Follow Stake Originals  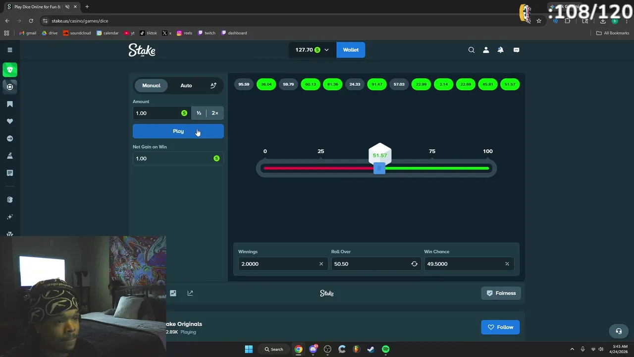click(500, 327)
